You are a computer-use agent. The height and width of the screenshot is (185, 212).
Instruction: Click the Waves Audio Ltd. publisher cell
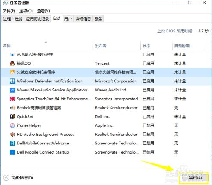pos(111,90)
